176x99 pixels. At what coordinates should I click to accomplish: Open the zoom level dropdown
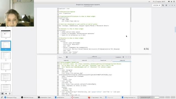(x=156, y=5)
